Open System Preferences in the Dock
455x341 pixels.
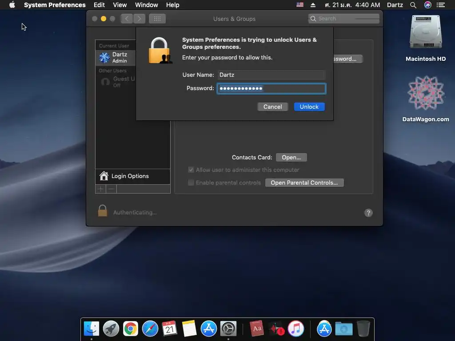click(x=228, y=329)
